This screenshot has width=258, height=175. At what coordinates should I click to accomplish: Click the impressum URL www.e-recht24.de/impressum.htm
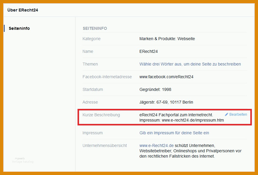click(x=193, y=120)
